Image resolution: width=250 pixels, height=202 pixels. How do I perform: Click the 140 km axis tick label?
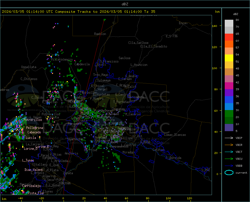(214, 26)
